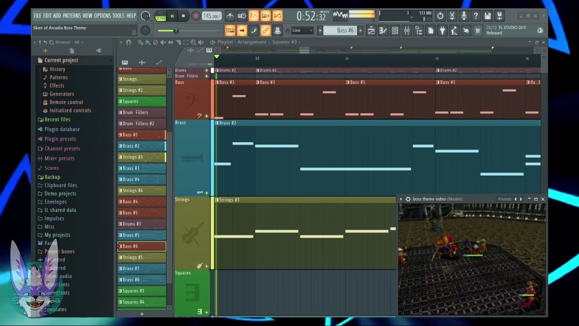
Task: Select the playlist mute tool
Action: click(x=163, y=42)
